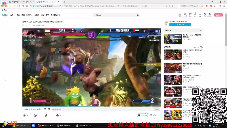Click the notes button below video
This screenshot has height=128, width=227.
tap(154, 115)
